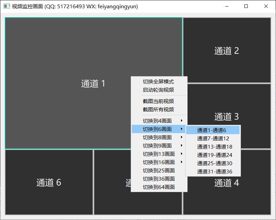This screenshot has height=220, width=276.
Task: Click the 通道 2 video panel
Action: [x=226, y=50]
